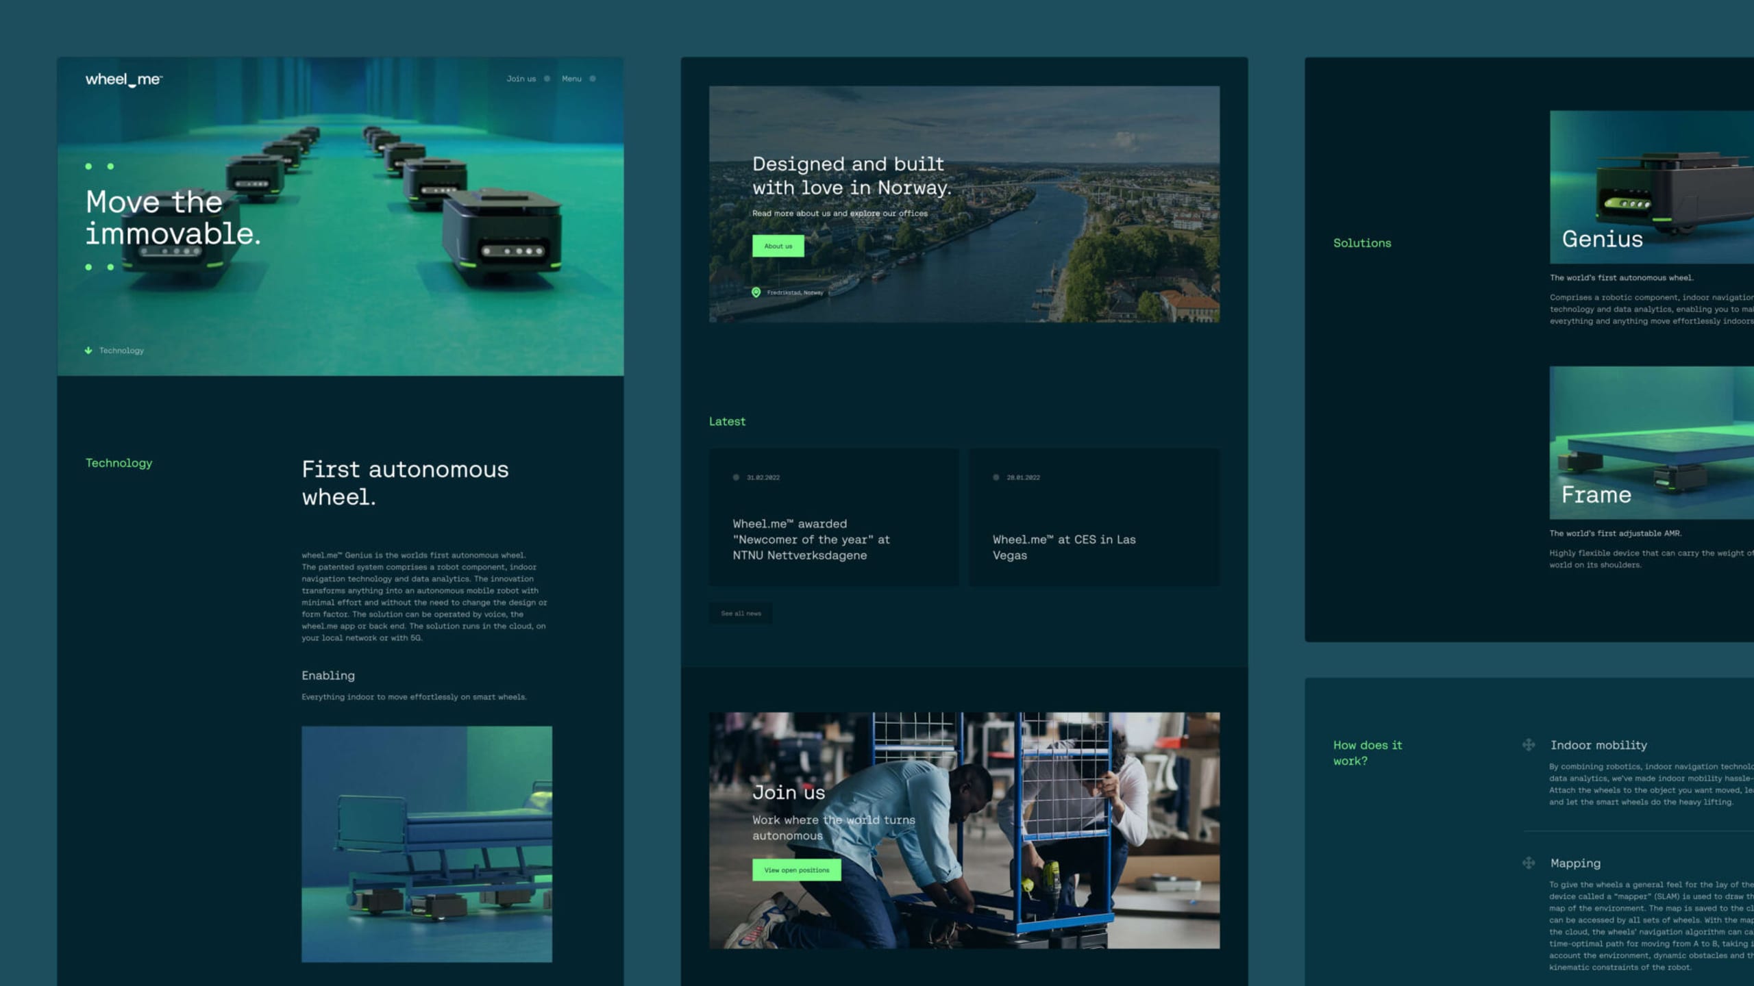Click the Fredrikstad, Norway location label
This screenshot has height=986, width=1754.
795,292
